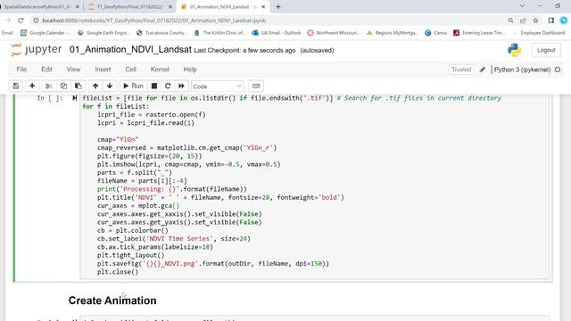
Task: Copy selected cells icon
Action: [x=63, y=86]
